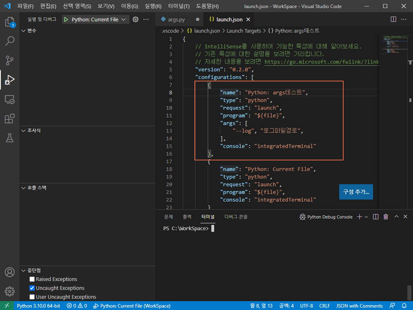This screenshot has width=413, height=310.
Task: Open the Source Control view icon
Action: (x=10, y=60)
